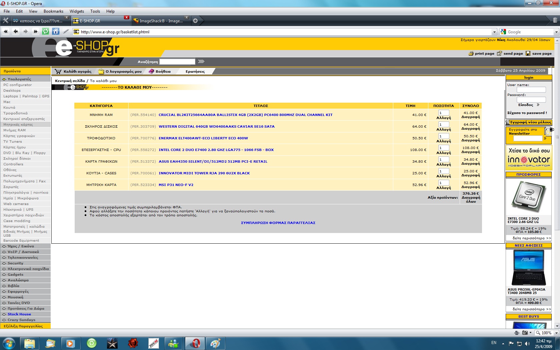Click the Newsletter email field
Image resolution: width=560 pixels, height=350 pixels.
click(528, 138)
